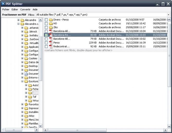Click the filtered files notice row
The image size is (172, 133).
pyautogui.click(x=105, y=50)
